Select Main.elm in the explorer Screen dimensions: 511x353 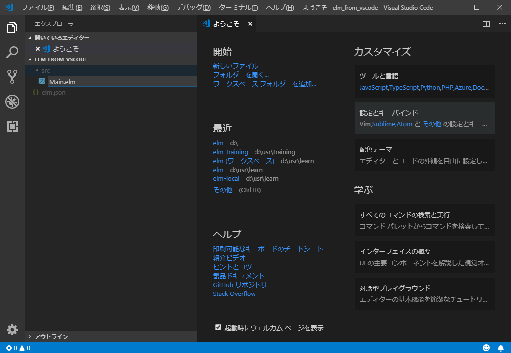pyautogui.click(x=64, y=81)
